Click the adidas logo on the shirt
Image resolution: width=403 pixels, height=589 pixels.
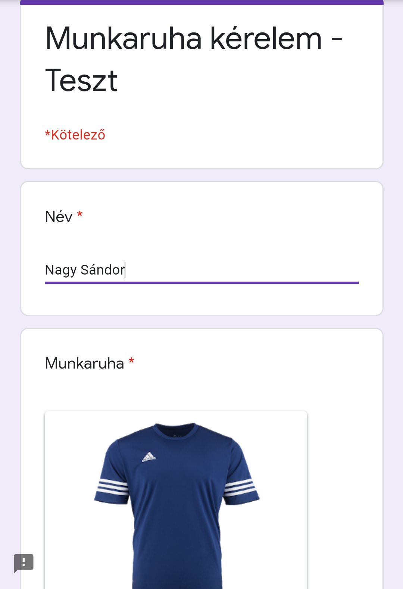click(x=149, y=457)
